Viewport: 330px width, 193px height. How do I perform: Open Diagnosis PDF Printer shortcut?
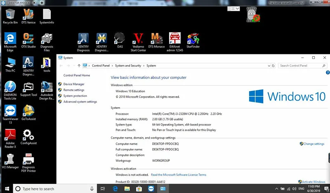click(28, 163)
